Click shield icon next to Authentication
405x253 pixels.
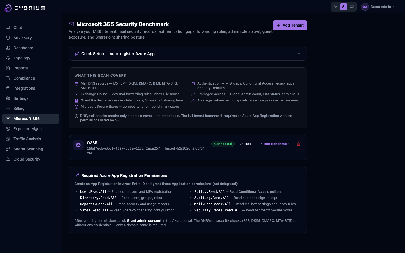click(x=193, y=84)
